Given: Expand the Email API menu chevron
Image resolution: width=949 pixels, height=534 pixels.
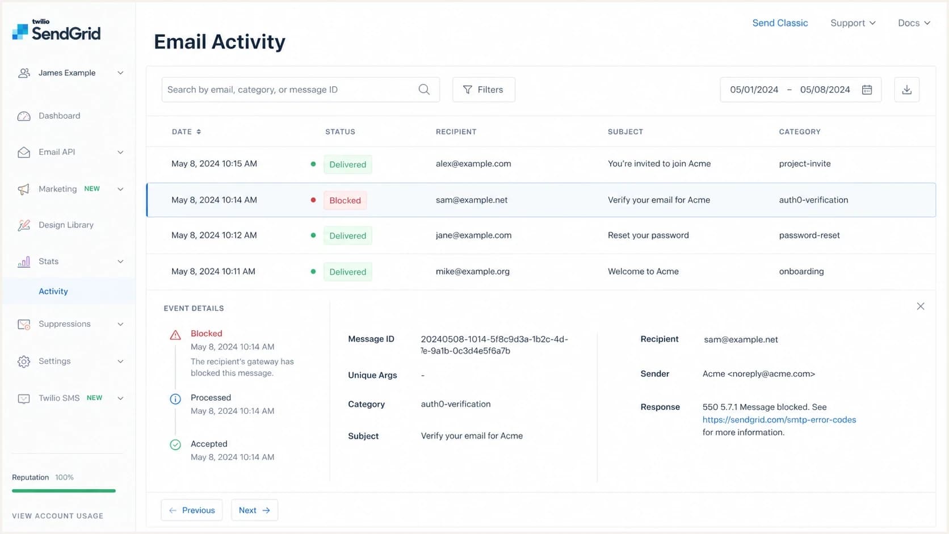Looking at the screenshot, I should [120, 152].
